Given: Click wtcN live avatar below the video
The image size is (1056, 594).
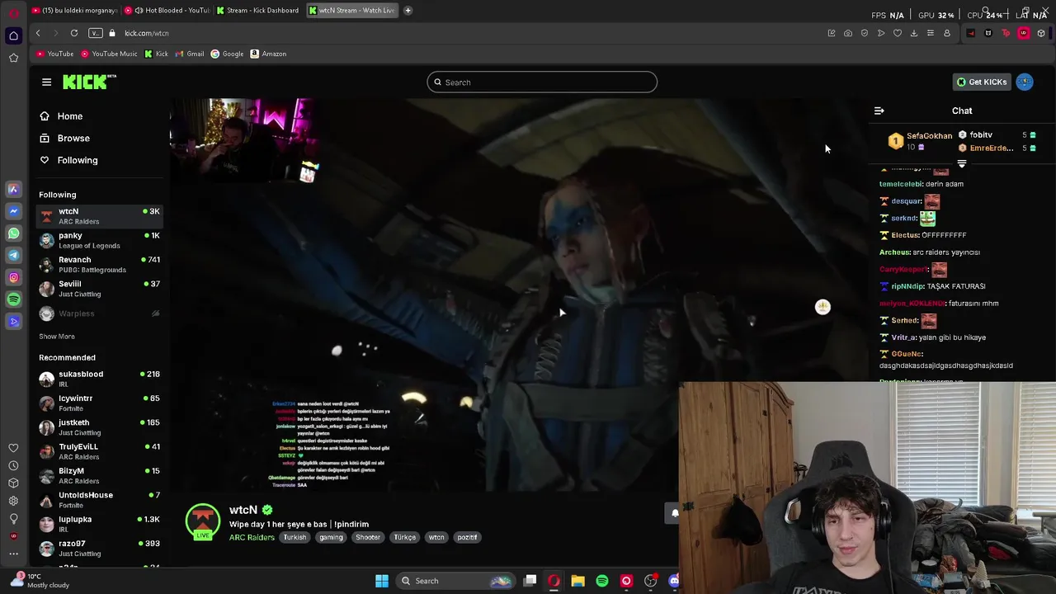Looking at the screenshot, I should (202, 522).
